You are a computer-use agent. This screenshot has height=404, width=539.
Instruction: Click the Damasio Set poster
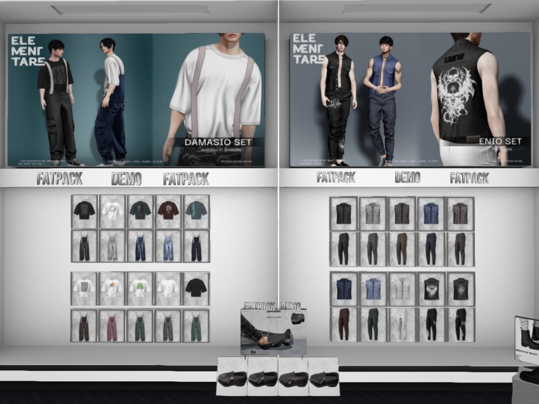click(x=136, y=99)
